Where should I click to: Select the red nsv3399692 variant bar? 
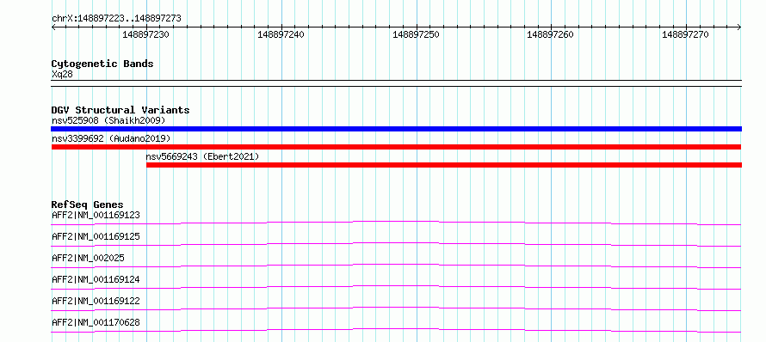(x=396, y=147)
